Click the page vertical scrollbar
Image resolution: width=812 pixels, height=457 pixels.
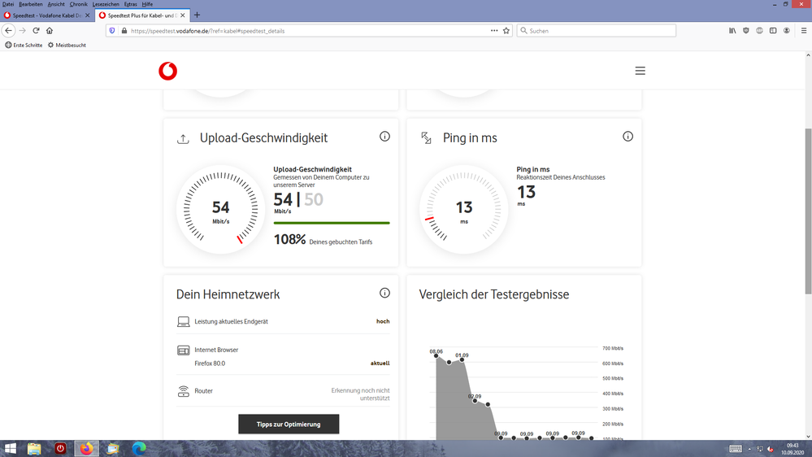tap(808, 210)
